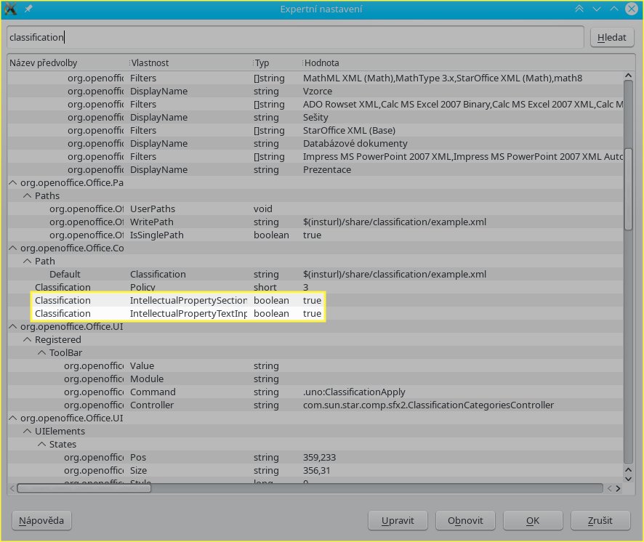Click the value '.uno:ClassificationApply'

354,392
